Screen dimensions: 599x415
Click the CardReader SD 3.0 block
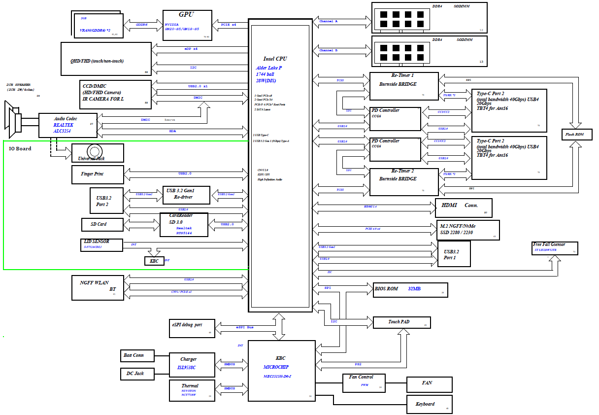point(184,225)
